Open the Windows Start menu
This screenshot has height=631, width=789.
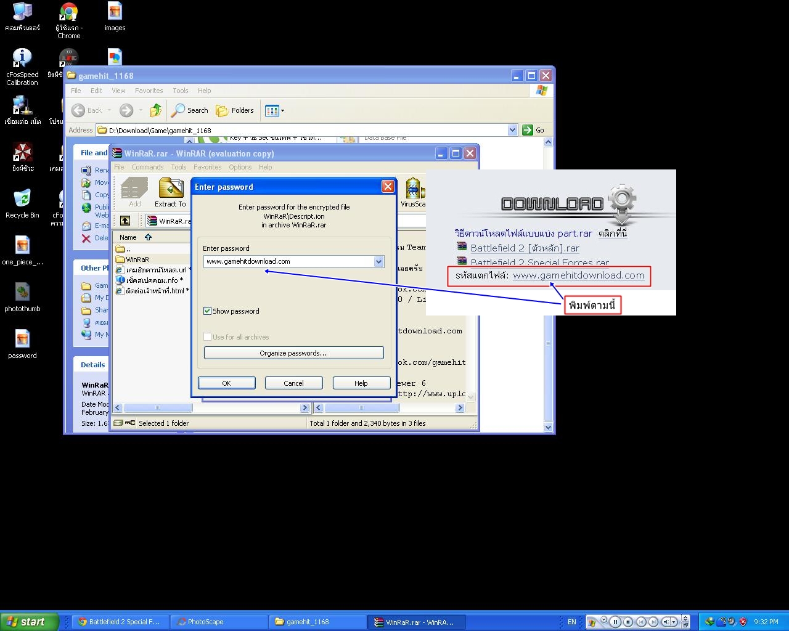29,622
